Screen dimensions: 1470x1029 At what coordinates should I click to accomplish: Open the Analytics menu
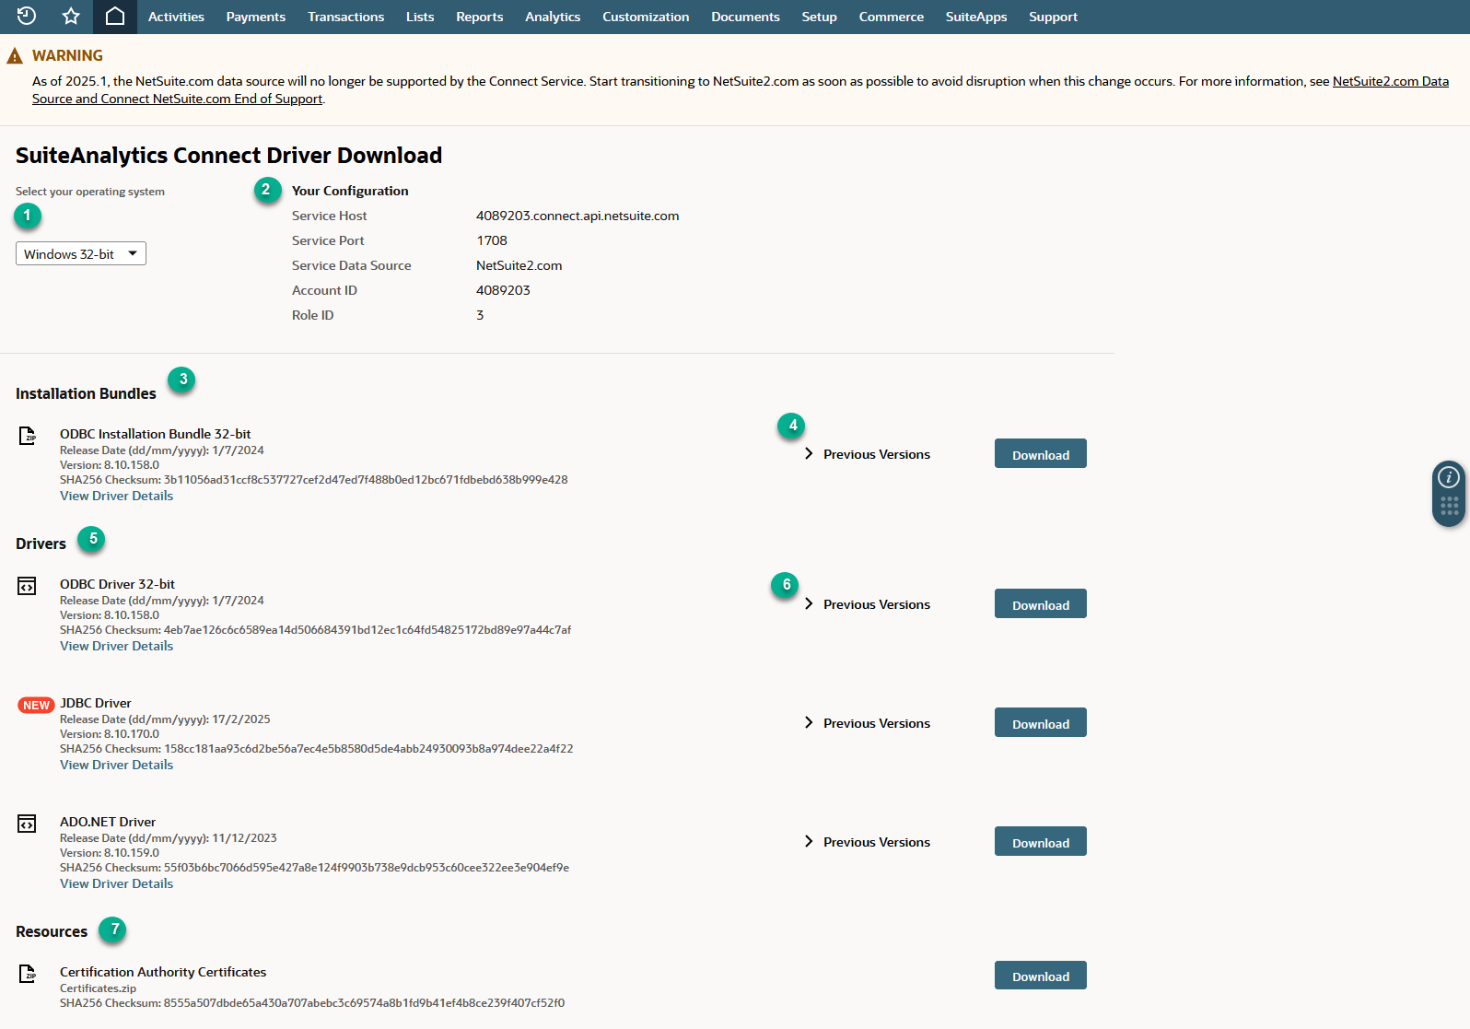pyautogui.click(x=553, y=17)
